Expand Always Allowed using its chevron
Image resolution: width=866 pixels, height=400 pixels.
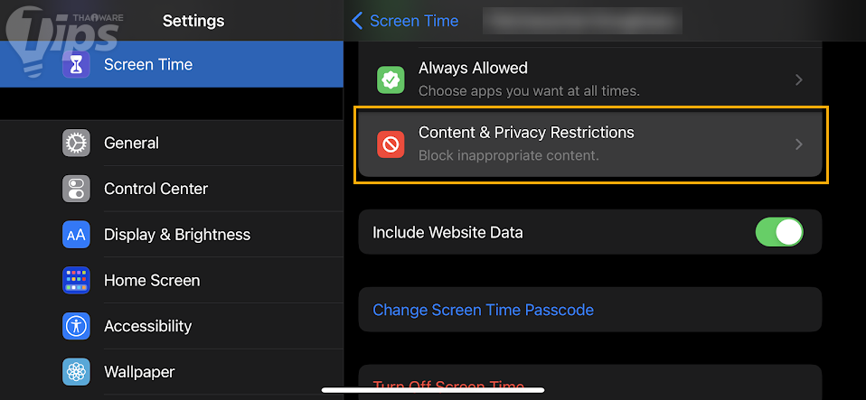point(798,79)
